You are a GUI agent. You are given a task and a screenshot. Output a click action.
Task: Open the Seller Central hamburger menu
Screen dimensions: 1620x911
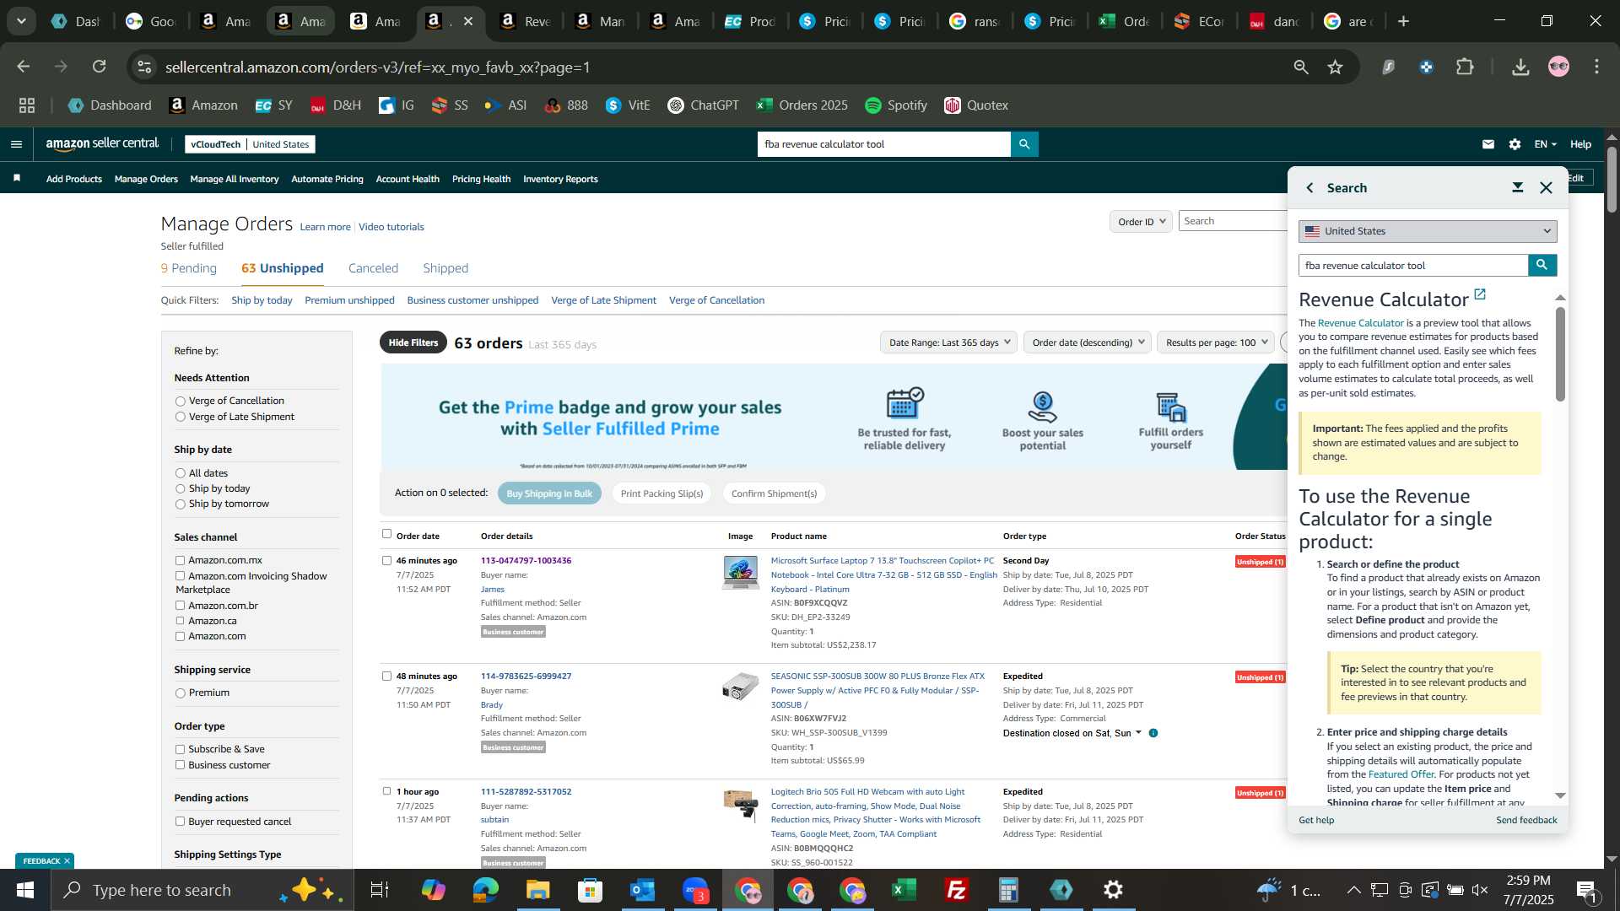click(x=16, y=144)
